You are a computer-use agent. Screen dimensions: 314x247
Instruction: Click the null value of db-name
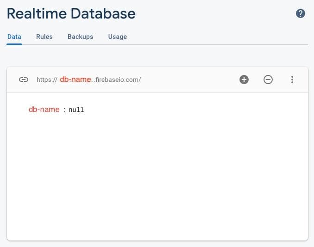[x=76, y=110]
